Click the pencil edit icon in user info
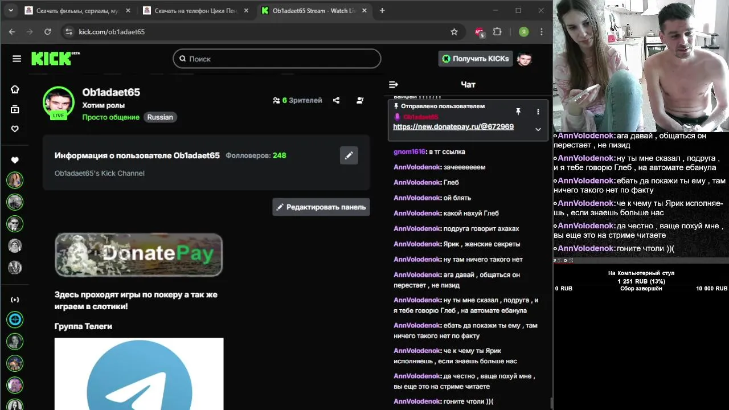The height and width of the screenshot is (410, 729). point(349,155)
